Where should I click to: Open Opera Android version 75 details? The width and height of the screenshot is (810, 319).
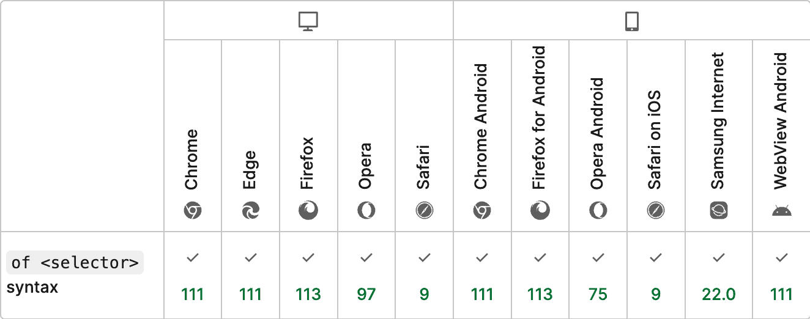598,276
